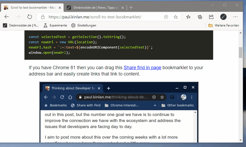Click the Share find in page link
Viewport: 246px width, 147px height.
click(x=142, y=68)
